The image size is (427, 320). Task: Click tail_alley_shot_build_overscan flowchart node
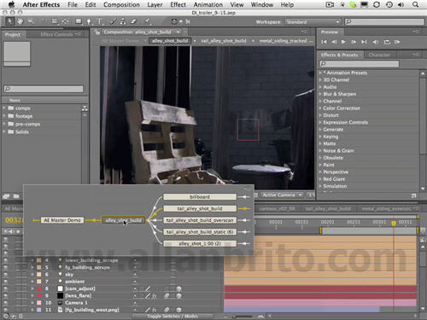click(x=200, y=220)
